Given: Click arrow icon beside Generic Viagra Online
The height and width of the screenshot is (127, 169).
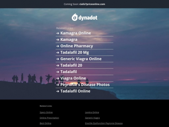Looking at the screenshot, I should (x=58, y=59).
